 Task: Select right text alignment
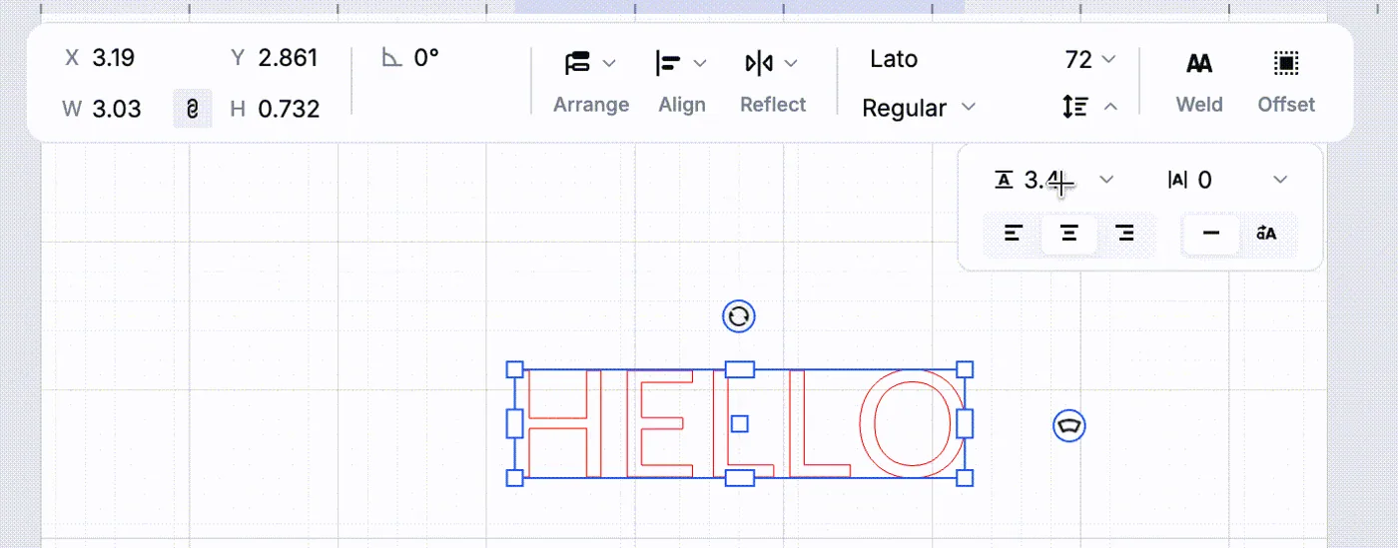[1125, 234]
